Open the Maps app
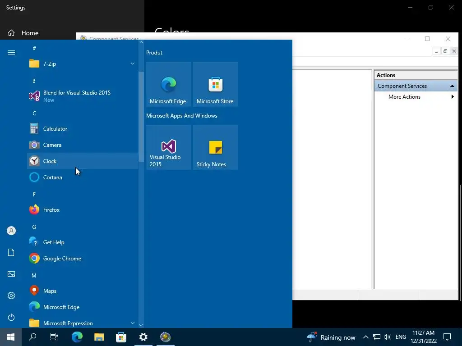The image size is (462, 346). point(83,291)
